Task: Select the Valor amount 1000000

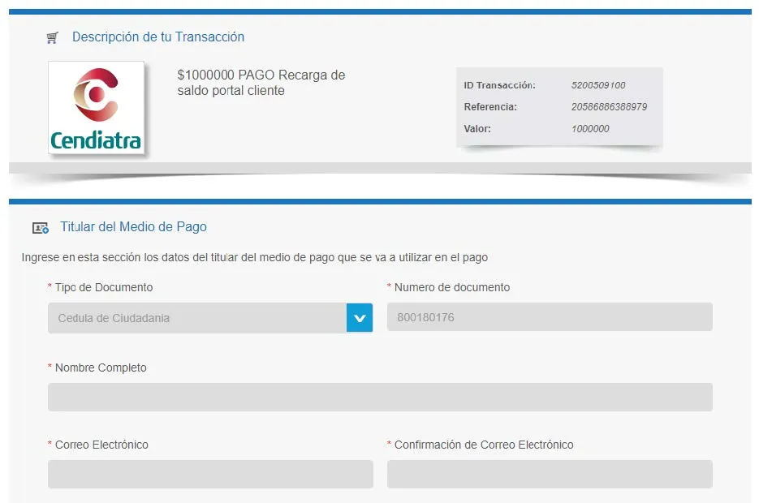Action: [590, 129]
